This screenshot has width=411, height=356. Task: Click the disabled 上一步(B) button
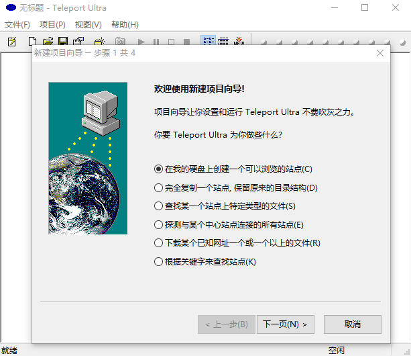(x=227, y=324)
